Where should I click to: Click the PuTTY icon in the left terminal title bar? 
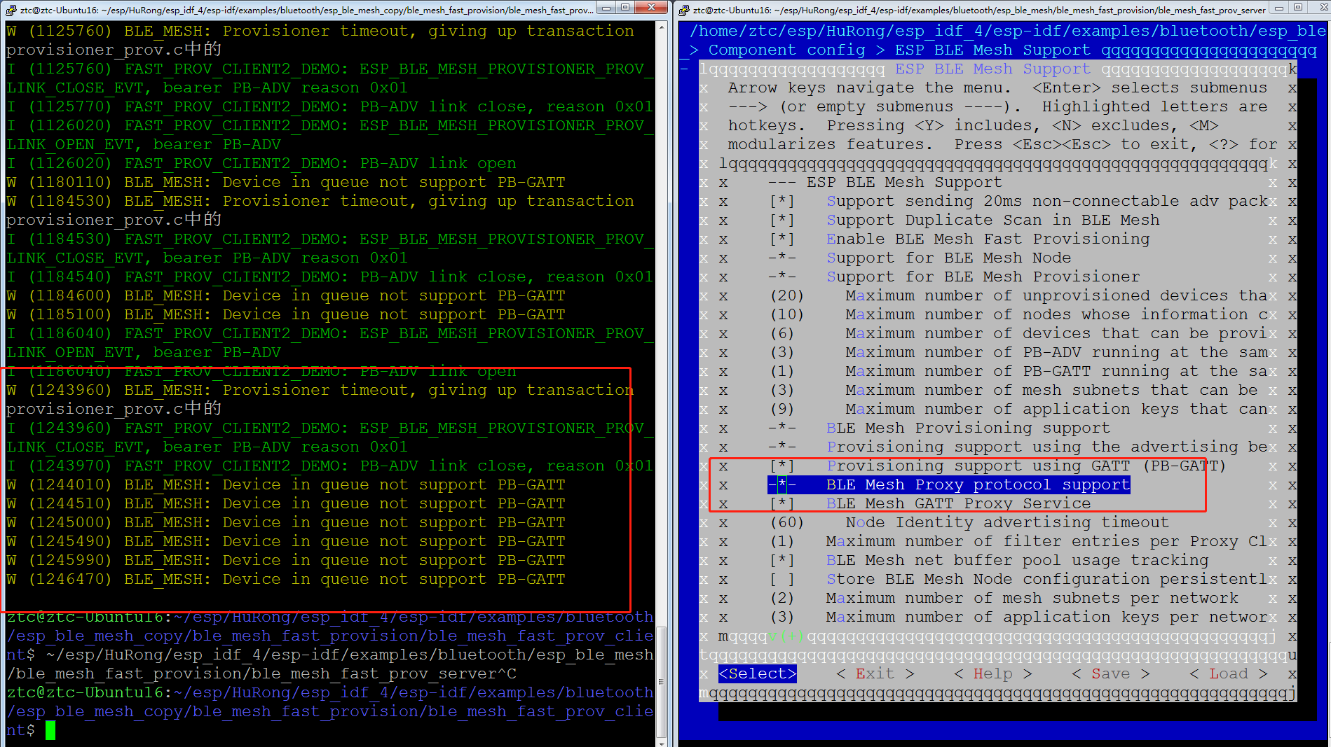(11, 10)
